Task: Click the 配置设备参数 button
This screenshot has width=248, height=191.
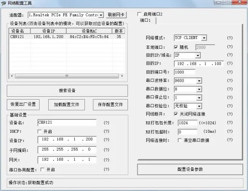Action: pos(190,169)
